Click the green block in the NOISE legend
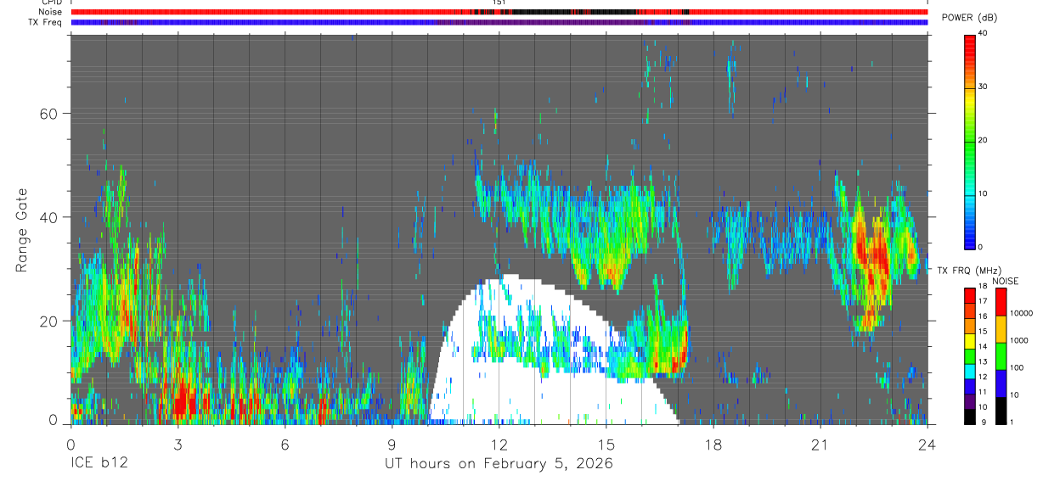 pos(1001,356)
